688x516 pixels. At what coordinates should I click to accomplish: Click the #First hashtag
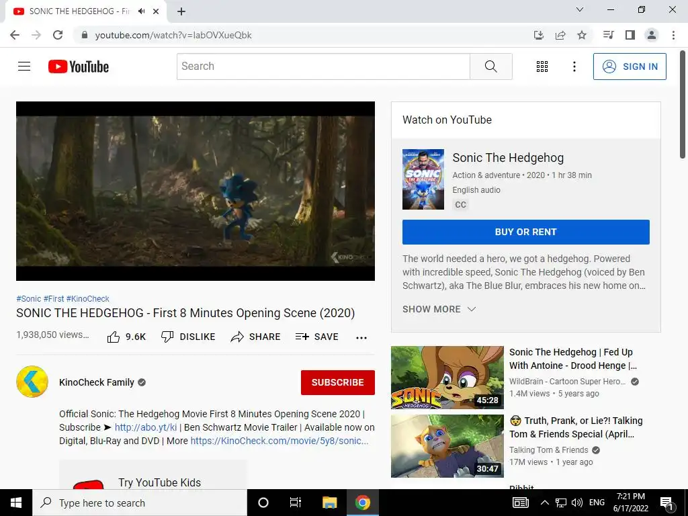pos(54,299)
